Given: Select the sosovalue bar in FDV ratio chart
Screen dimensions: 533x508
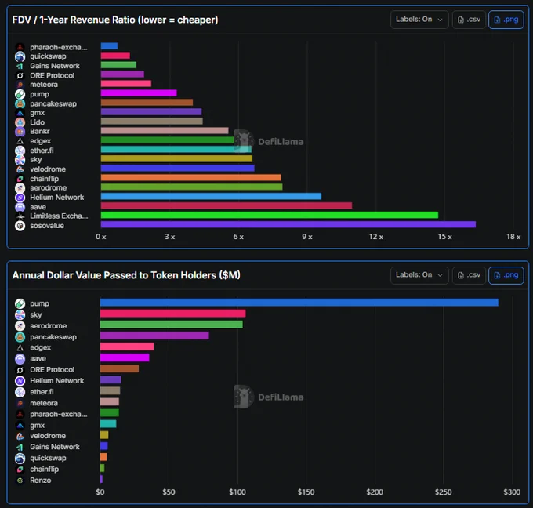Looking at the screenshot, I should [288, 224].
